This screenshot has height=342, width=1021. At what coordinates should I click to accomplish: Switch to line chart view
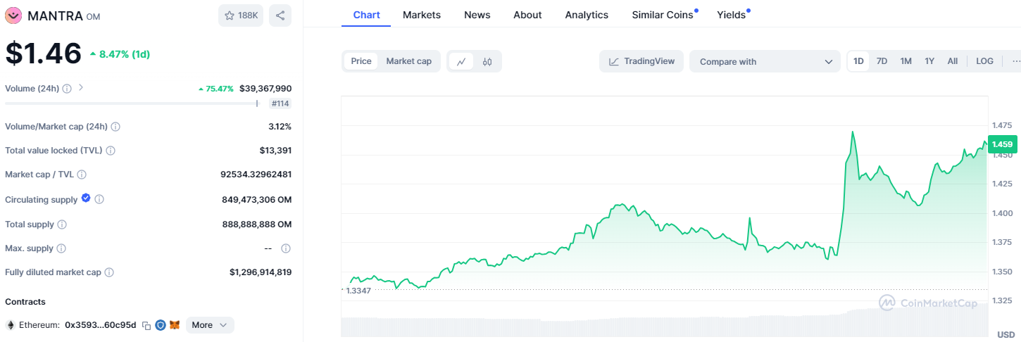(461, 61)
